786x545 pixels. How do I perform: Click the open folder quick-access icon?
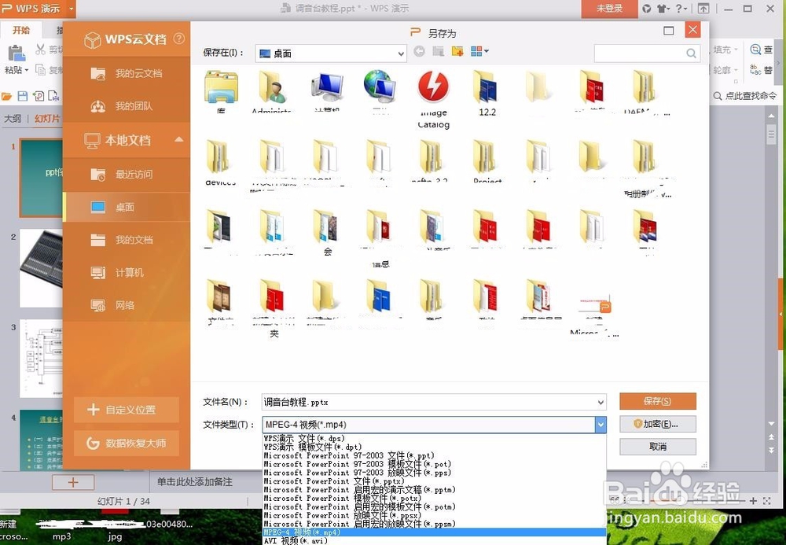coord(6,96)
